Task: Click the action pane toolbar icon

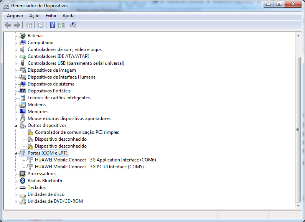Action: point(61,25)
